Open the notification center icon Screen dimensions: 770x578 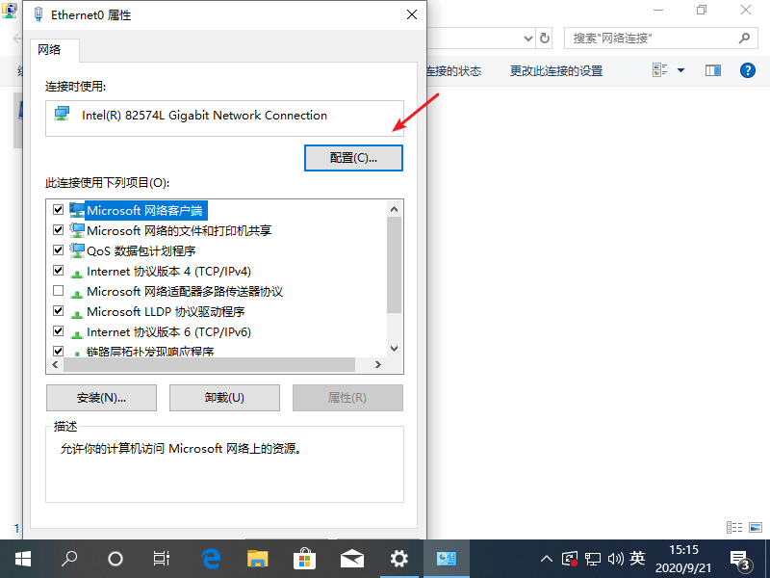pos(739,560)
